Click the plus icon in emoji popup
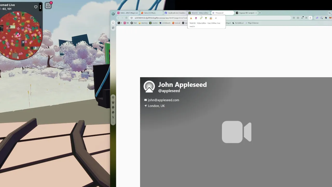Image resolution: width=332 pixels, height=187 pixels. tap(216, 18)
